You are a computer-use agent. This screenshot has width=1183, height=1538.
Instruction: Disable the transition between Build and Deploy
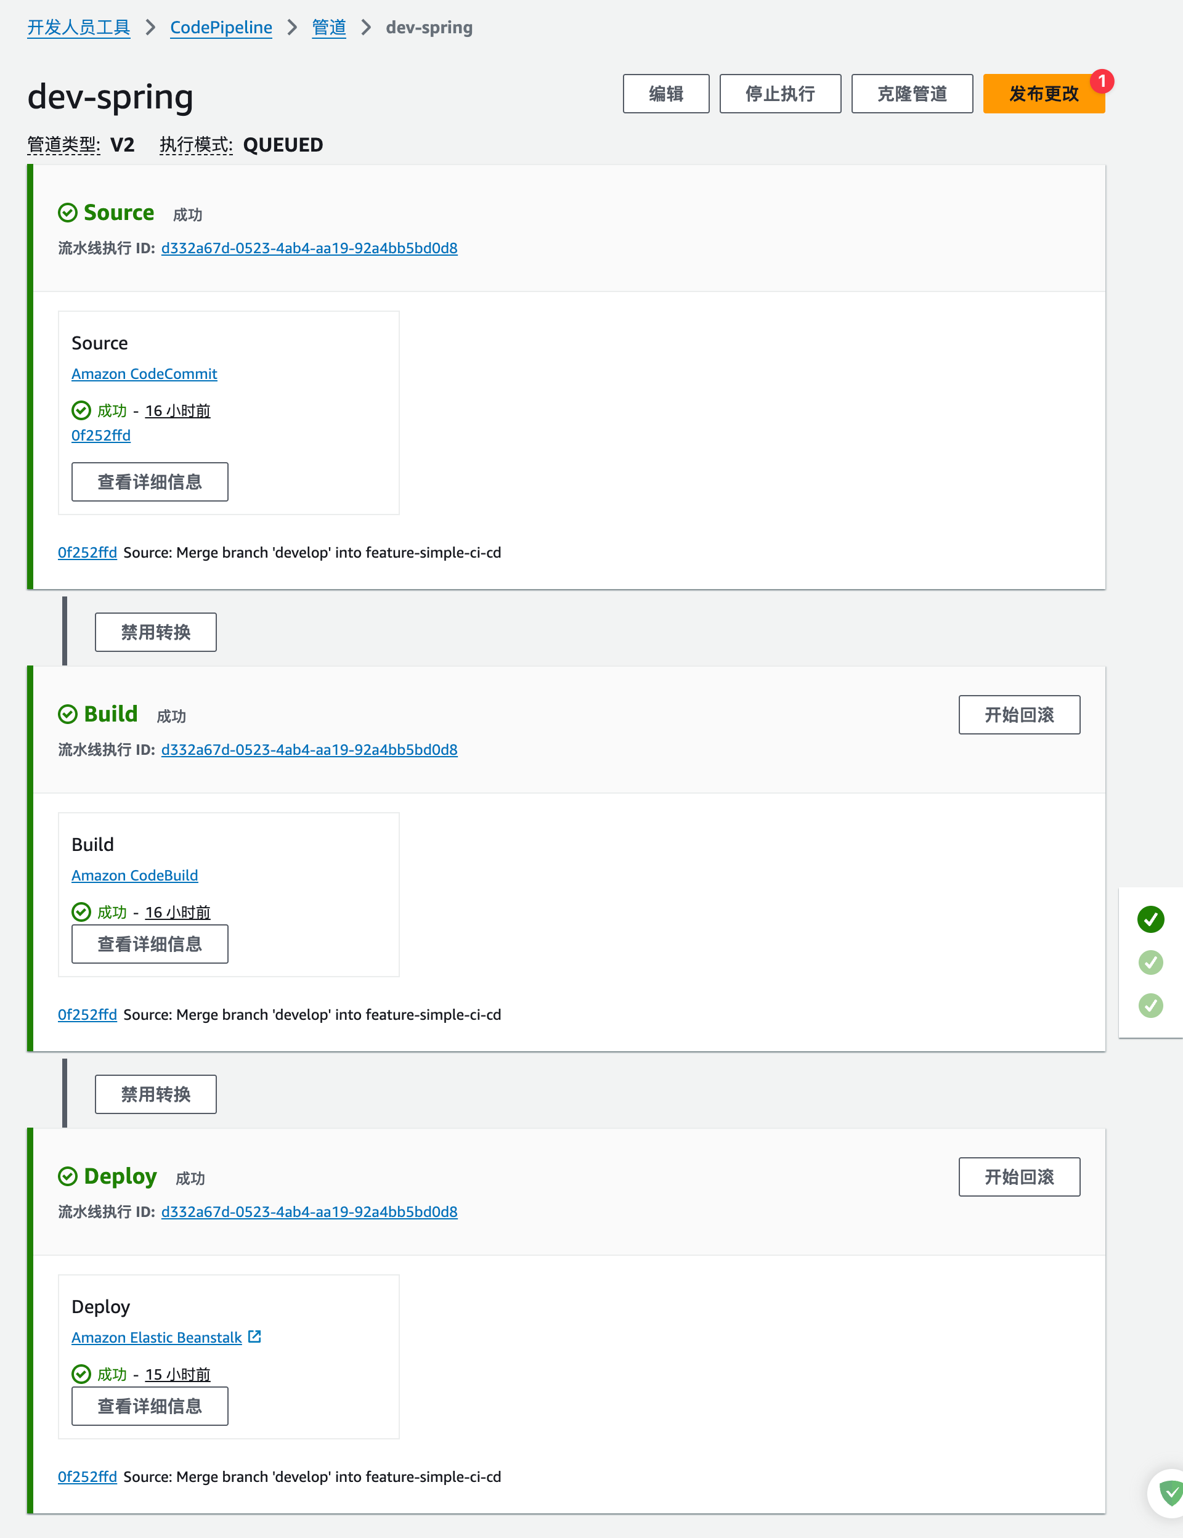[x=156, y=1094]
